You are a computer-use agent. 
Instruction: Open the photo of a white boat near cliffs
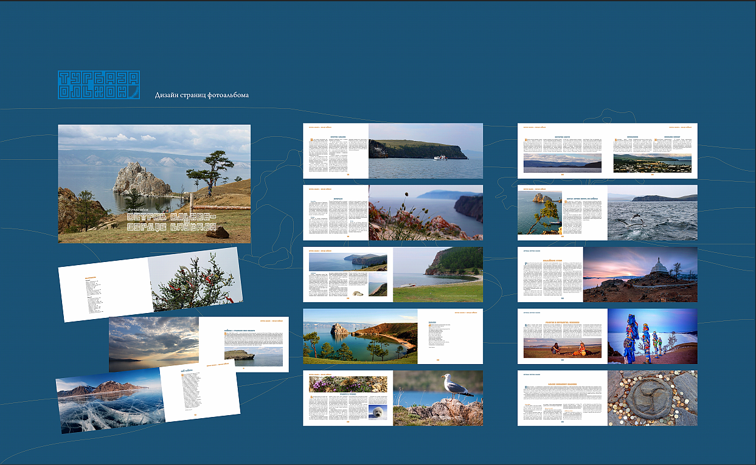pyautogui.click(x=426, y=151)
